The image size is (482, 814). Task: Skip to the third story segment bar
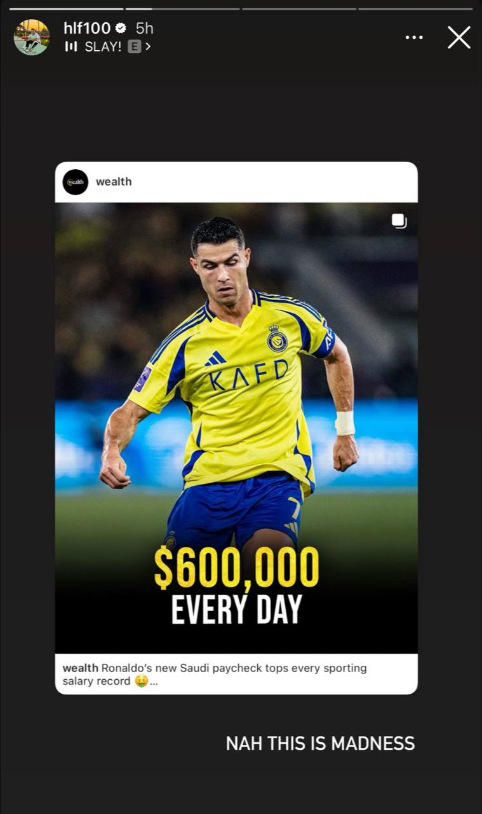tap(299, 9)
